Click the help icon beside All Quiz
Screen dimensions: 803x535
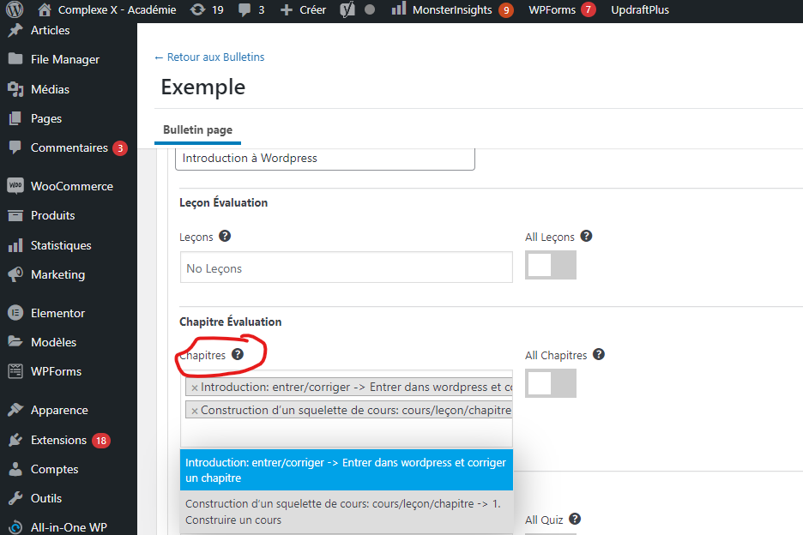click(x=575, y=519)
